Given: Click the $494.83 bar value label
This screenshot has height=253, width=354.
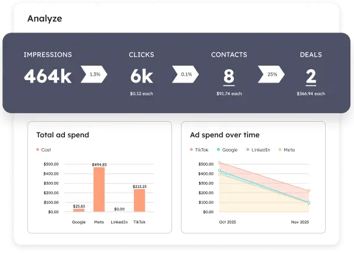Looking at the screenshot, I should [99, 164].
